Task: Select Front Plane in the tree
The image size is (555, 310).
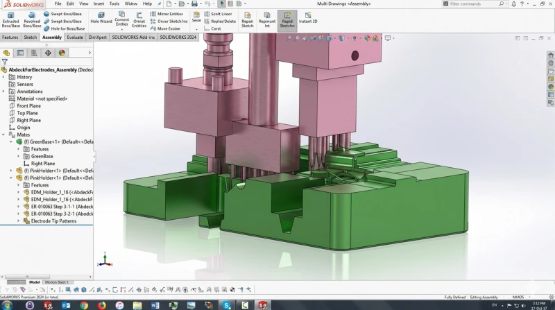Action: [28, 106]
